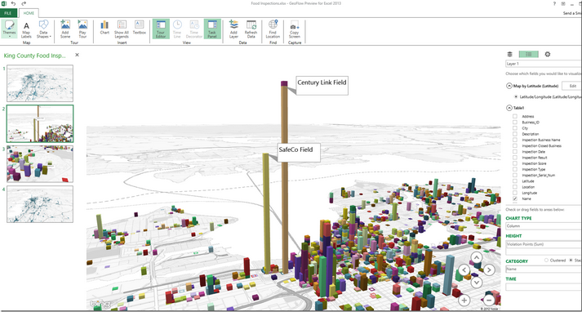Insert a Chart
The width and height of the screenshot is (582, 312).
click(x=104, y=28)
